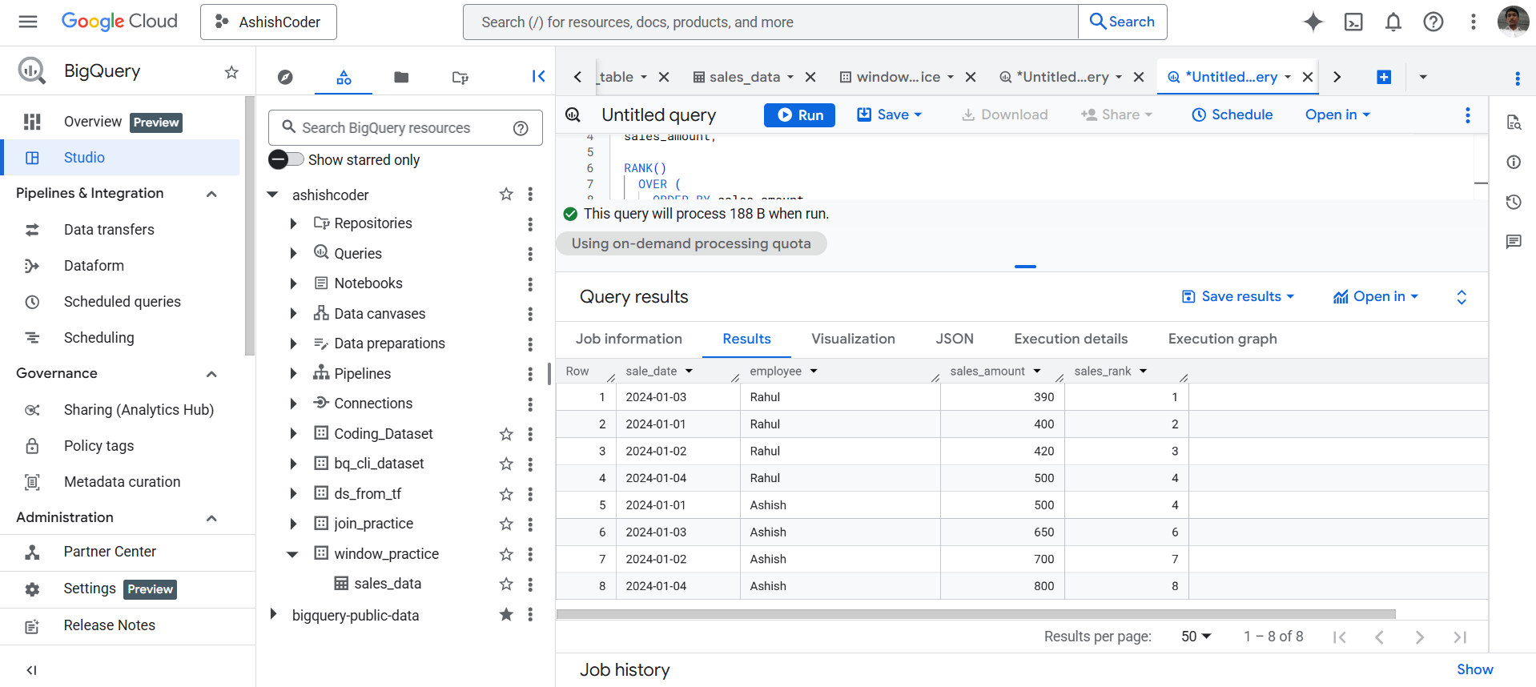Open Save dropdown menu
Image resolution: width=1536 pixels, height=687 pixels.
(889, 114)
